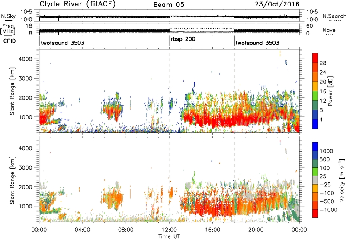
Task: Select the "rbsp 200" CPID label
Action: (x=183, y=39)
